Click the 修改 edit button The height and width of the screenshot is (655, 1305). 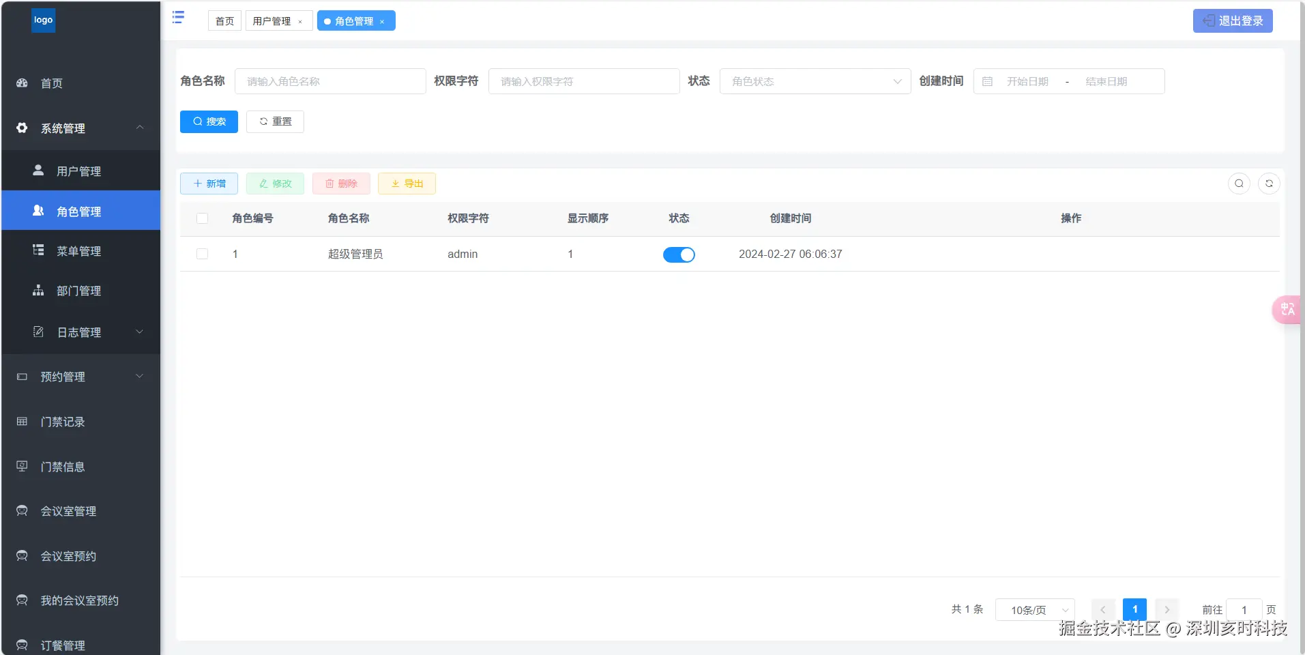pos(275,184)
